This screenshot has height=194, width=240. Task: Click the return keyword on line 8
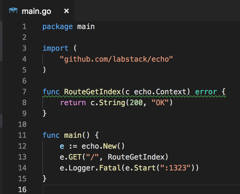coord(73,103)
